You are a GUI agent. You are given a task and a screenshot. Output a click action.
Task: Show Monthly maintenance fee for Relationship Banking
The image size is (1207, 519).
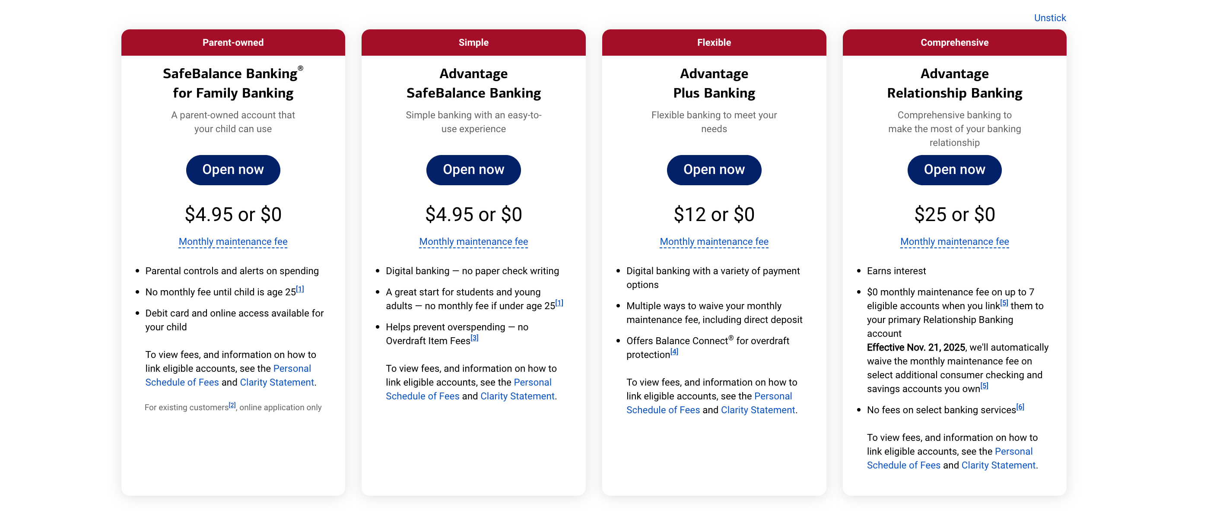pyautogui.click(x=954, y=241)
